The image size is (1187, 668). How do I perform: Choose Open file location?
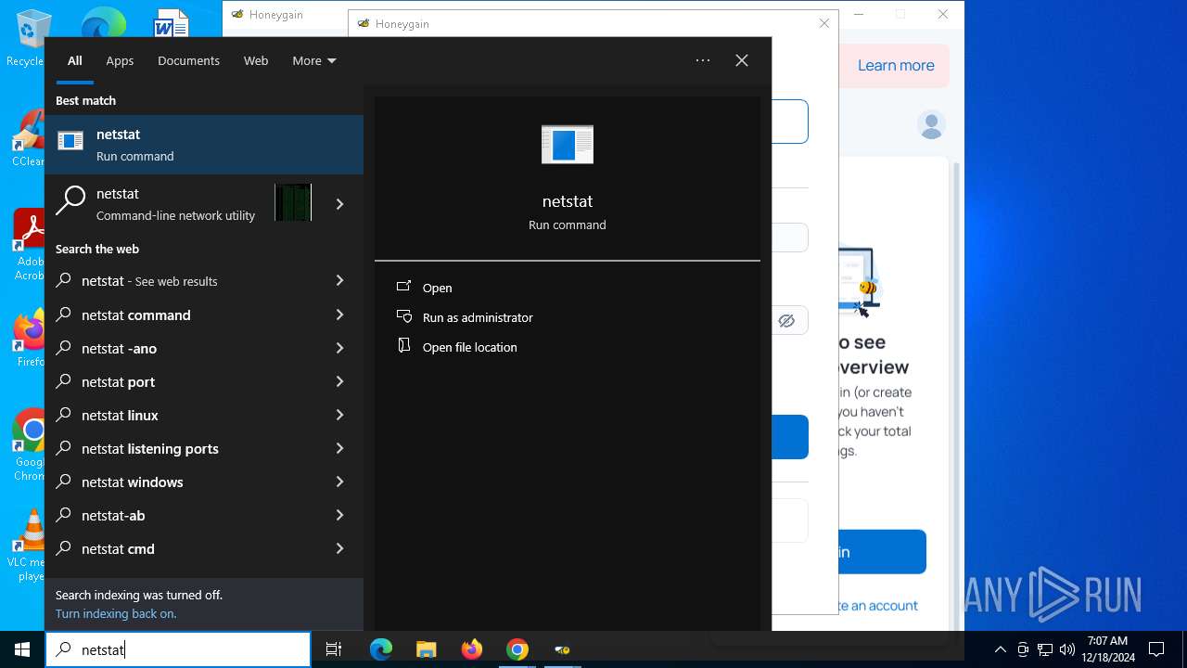[x=457, y=348]
